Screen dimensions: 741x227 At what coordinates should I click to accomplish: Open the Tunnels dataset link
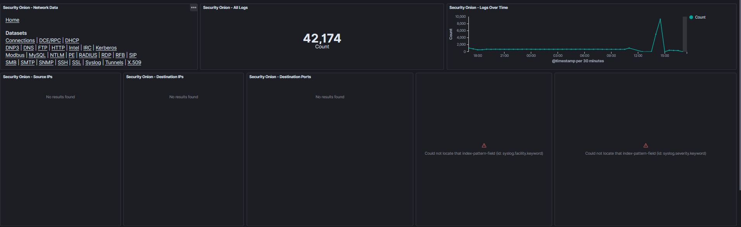tap(114, 62)
